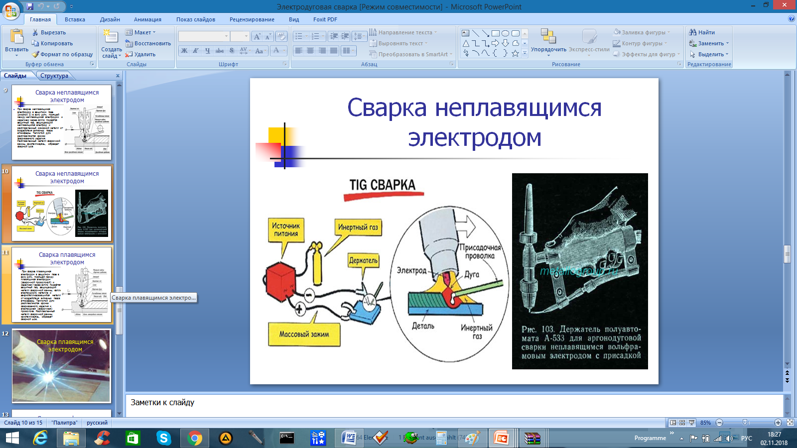Image resolution: width=797 pixels, height=448 pixels.
Task: Open PowerPoint help question mark
Action: [792, 19]
